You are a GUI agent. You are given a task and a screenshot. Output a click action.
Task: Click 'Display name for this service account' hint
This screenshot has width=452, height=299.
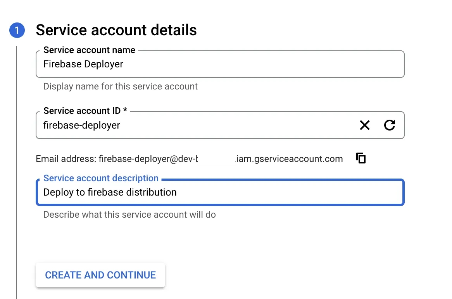coord(120,86)
